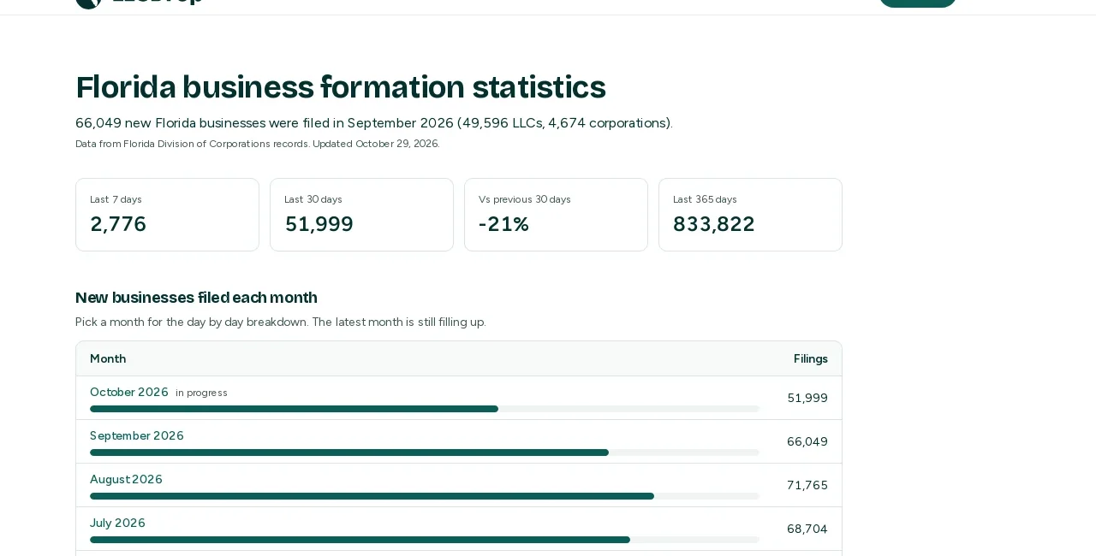1096x556 pixels.
Task: Click the "Florida business formation statistics" heading
Action: [x=341, y=87]
